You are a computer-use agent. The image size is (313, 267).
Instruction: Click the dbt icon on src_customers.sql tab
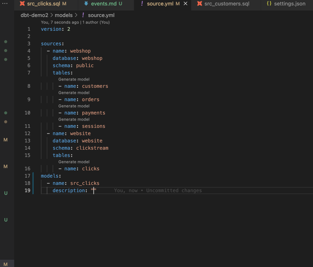pos(199,4)
